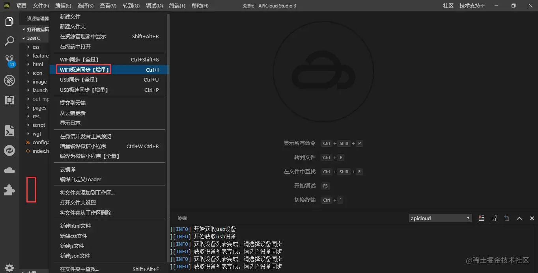Open the 转到(G) menu
538x273 pixels.
[x=131, y=6]
